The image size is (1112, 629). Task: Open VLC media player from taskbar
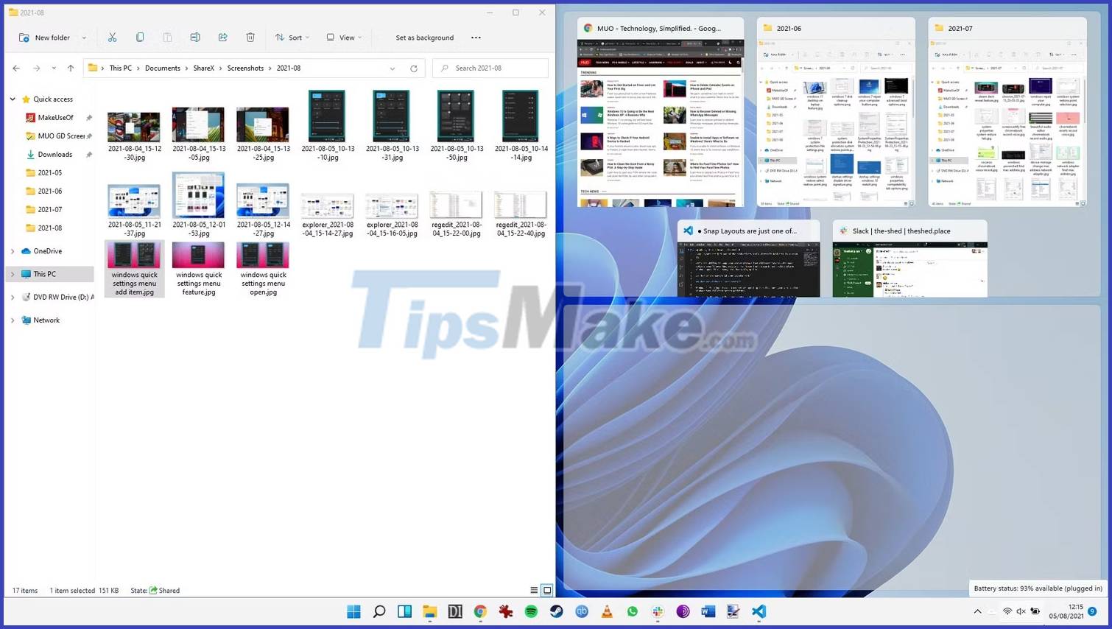(607, 611)
